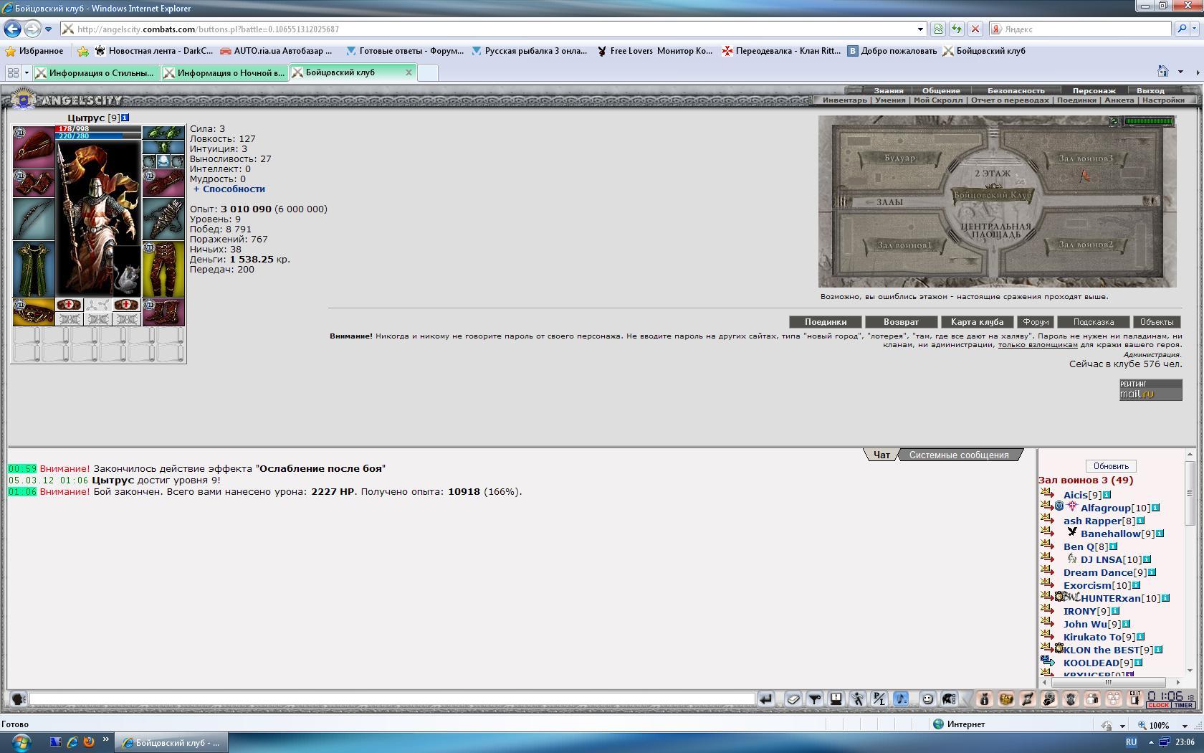
Task: Click the green earrings equipment slot
Action: pos(163,133)
